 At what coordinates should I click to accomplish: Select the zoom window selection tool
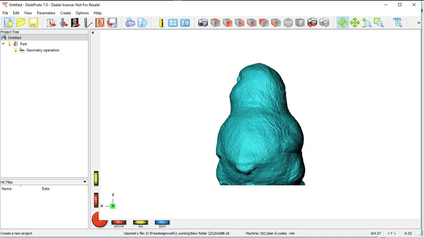pyautogui.click(x=378, y=23)
